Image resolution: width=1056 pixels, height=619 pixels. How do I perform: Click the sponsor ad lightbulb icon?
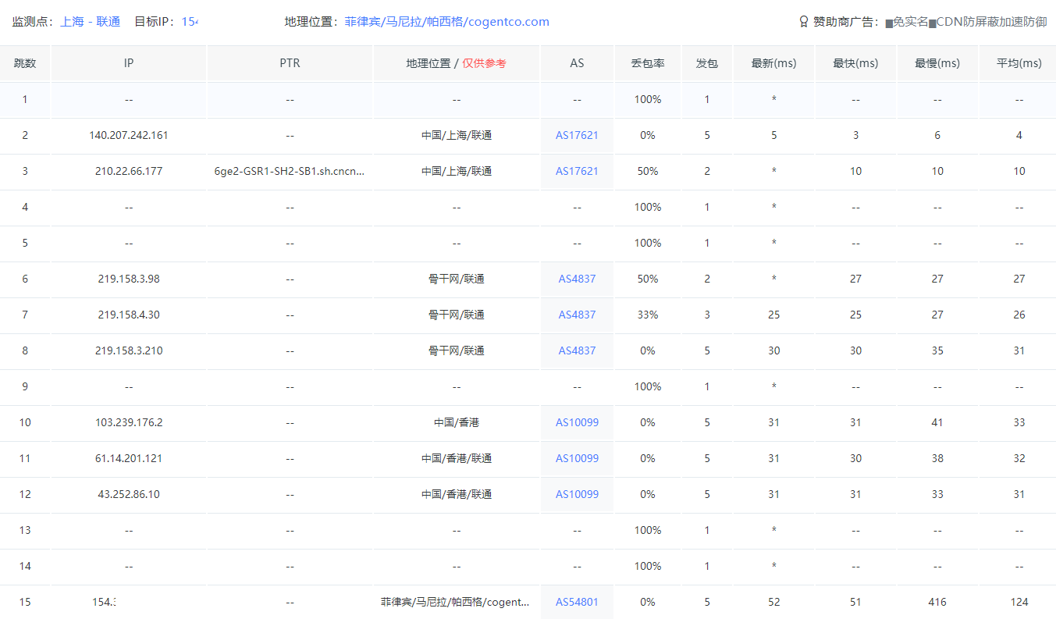point(804,22)
